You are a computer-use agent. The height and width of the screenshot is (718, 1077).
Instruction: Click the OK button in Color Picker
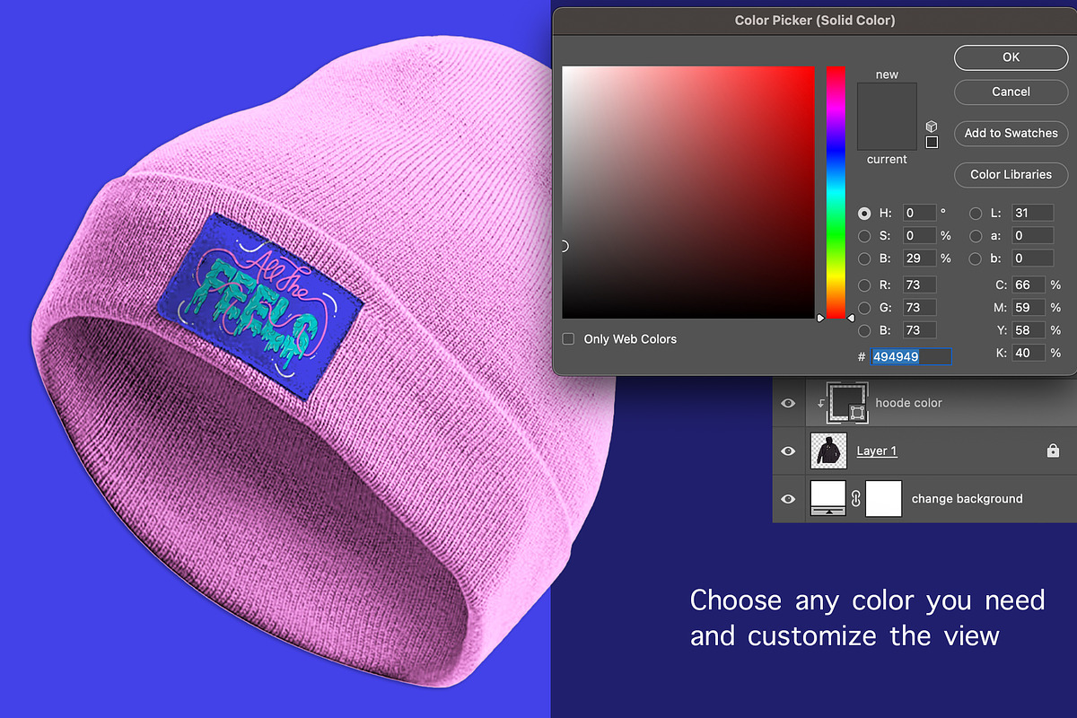point(1011,57)
